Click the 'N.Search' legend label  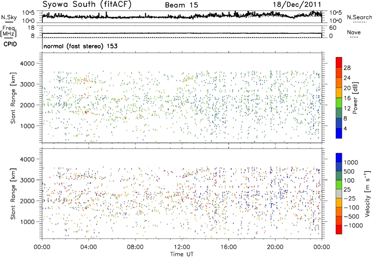click(x=359, y=17)
